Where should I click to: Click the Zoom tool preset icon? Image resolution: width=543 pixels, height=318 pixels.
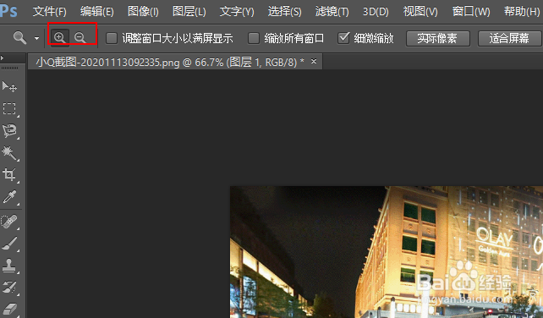tap(19, 37)
